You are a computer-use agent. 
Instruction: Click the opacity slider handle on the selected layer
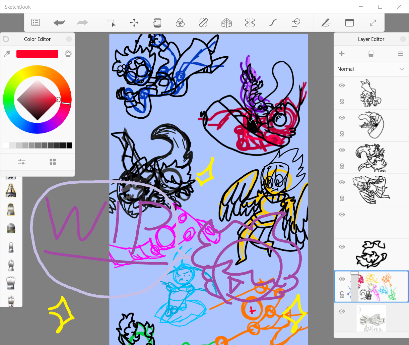(x=354, y=273)
